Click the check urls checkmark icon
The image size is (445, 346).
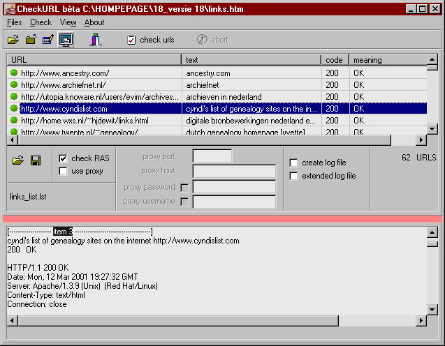131,40
